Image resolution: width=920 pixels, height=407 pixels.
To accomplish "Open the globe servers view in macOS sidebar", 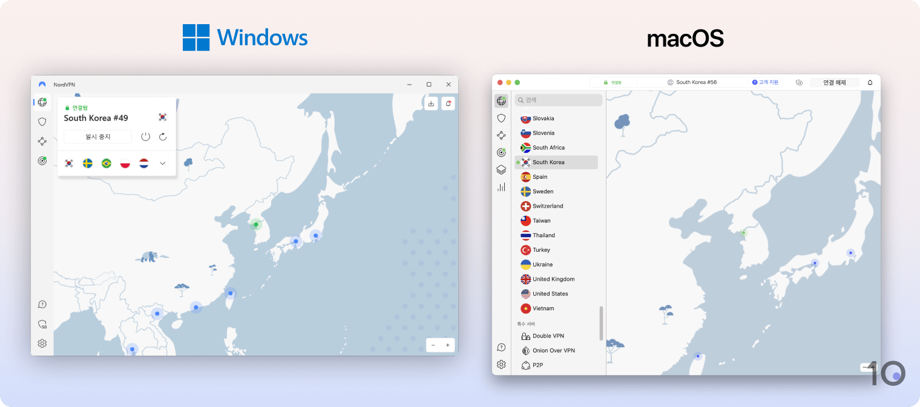I will pos(501,101).
